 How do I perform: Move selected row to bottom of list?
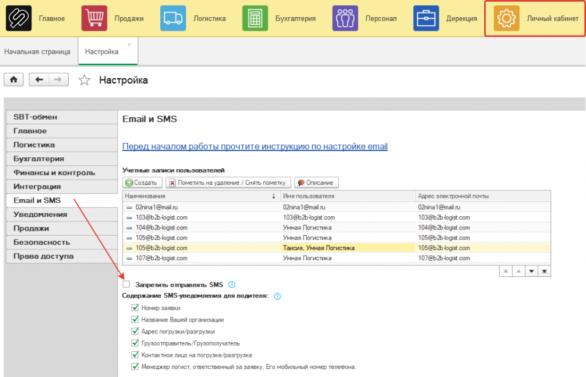(544, 271)
